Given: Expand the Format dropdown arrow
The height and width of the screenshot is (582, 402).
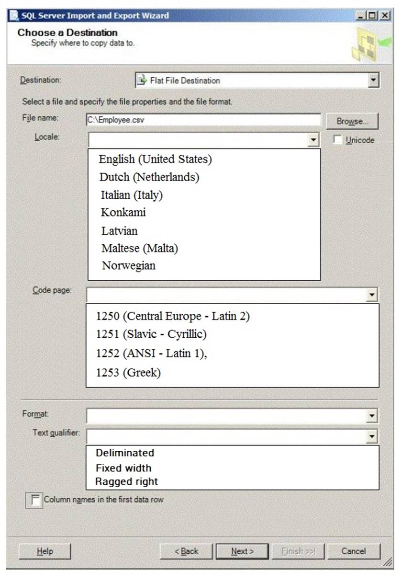Looking at the screenshot, I should coord(372,416).
